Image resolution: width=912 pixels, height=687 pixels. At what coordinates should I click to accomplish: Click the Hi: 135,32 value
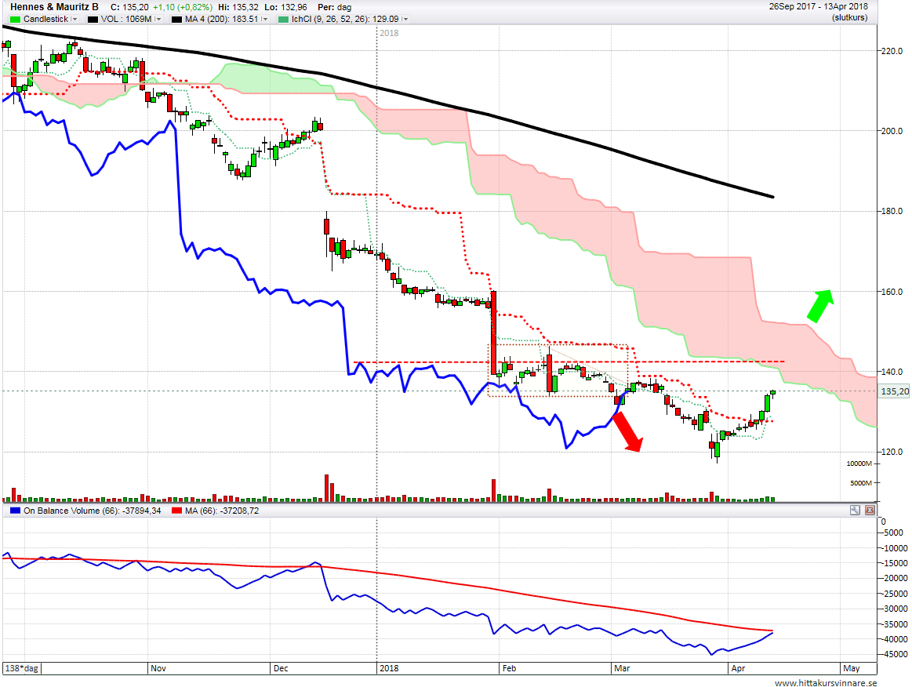tap(238, 7)
